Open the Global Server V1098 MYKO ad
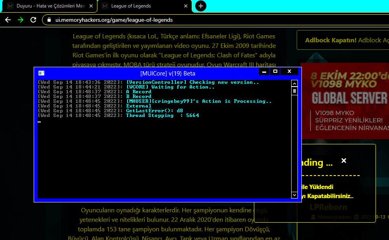 pos(345,101)
